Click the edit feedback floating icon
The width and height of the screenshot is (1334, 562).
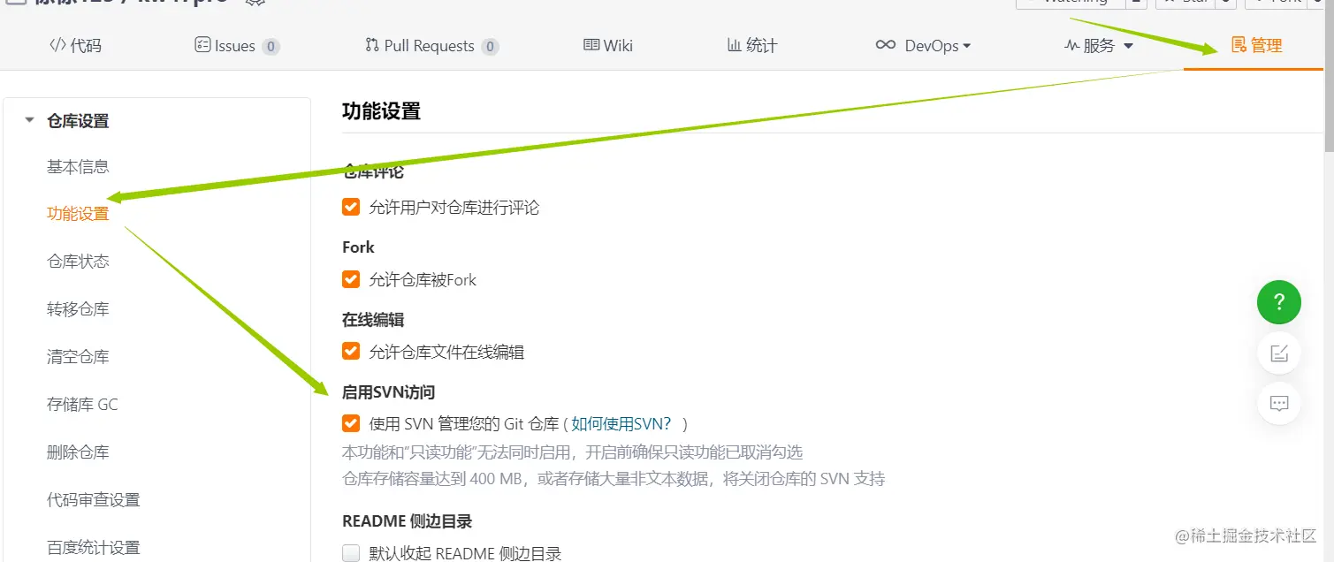click(x=1279, y=353)
